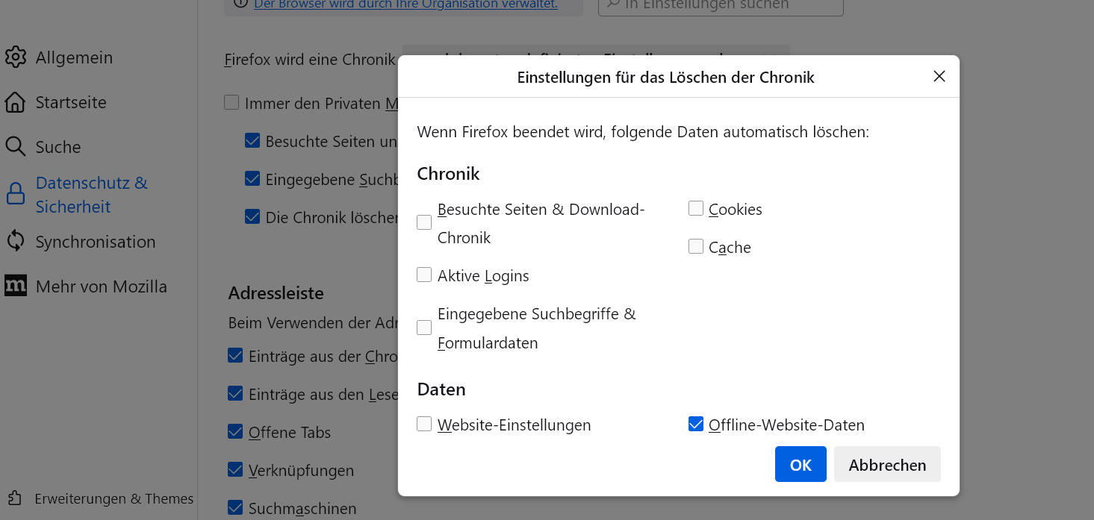Click the Erweiterungen & Themes puzzle icon

(14, 498)
